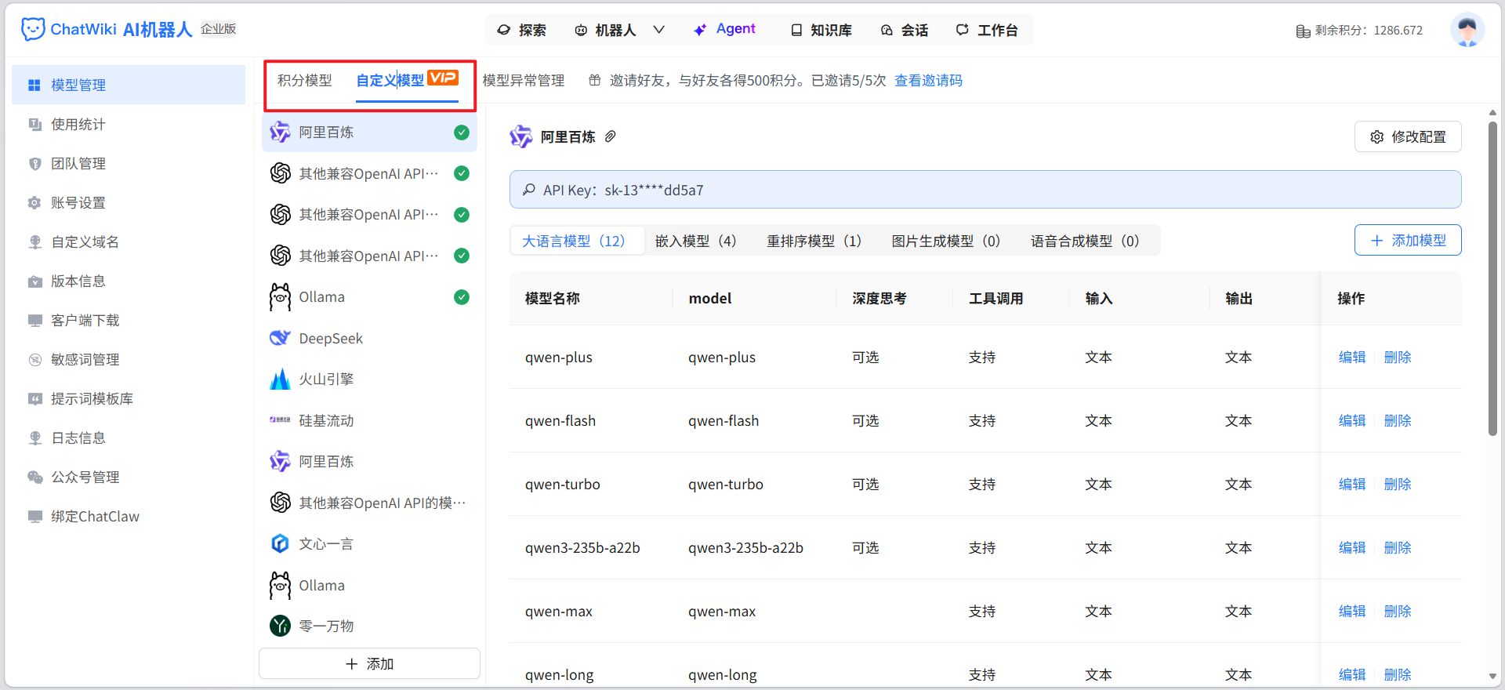The image size is (1505, 690).
Task: Click the 版本信息 icon in sidebar
Action: coord(34,281)
